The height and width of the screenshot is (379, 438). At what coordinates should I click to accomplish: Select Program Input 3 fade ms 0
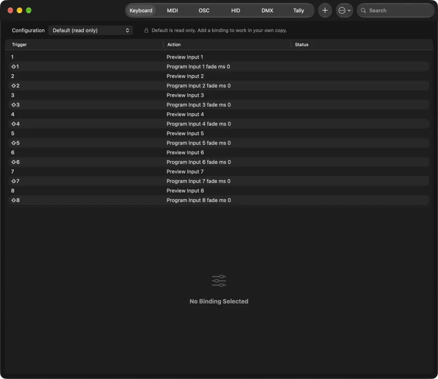point(219,105)
